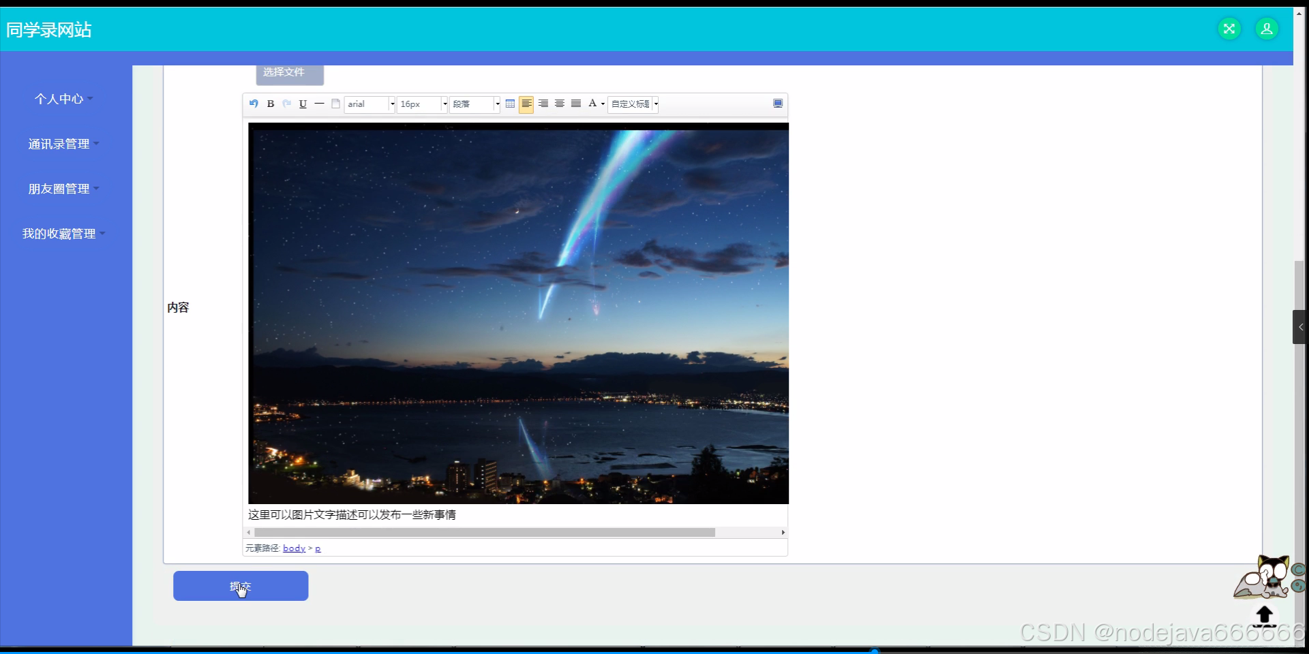Select center text alignment
Image resolution: width=1309 pixels, height=654 pixels.
tap(560, 104)
